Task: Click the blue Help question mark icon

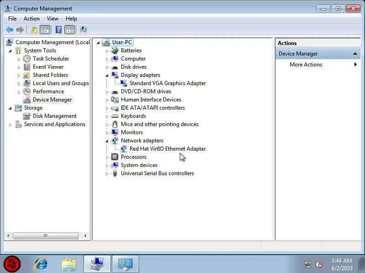Action: [59, 30]
